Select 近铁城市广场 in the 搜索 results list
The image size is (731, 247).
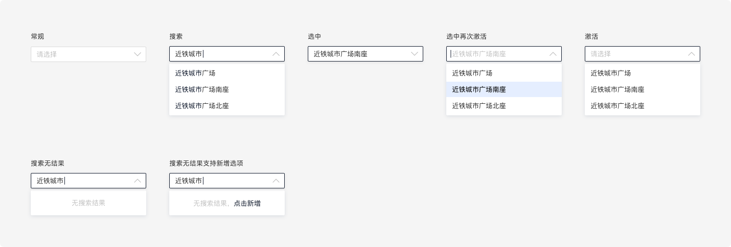(195, 74)
